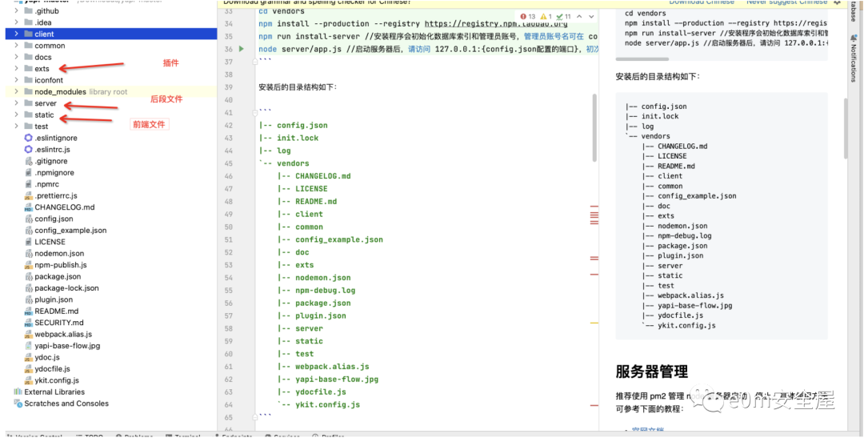Expand the node_modules library root chevron

point(17,91)
